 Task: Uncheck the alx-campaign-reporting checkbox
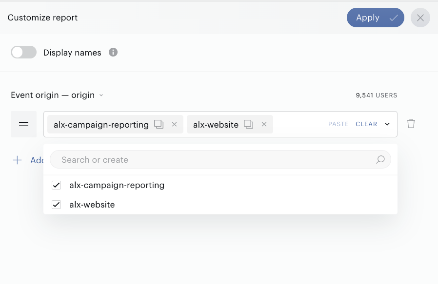click(x=57, y=185)
